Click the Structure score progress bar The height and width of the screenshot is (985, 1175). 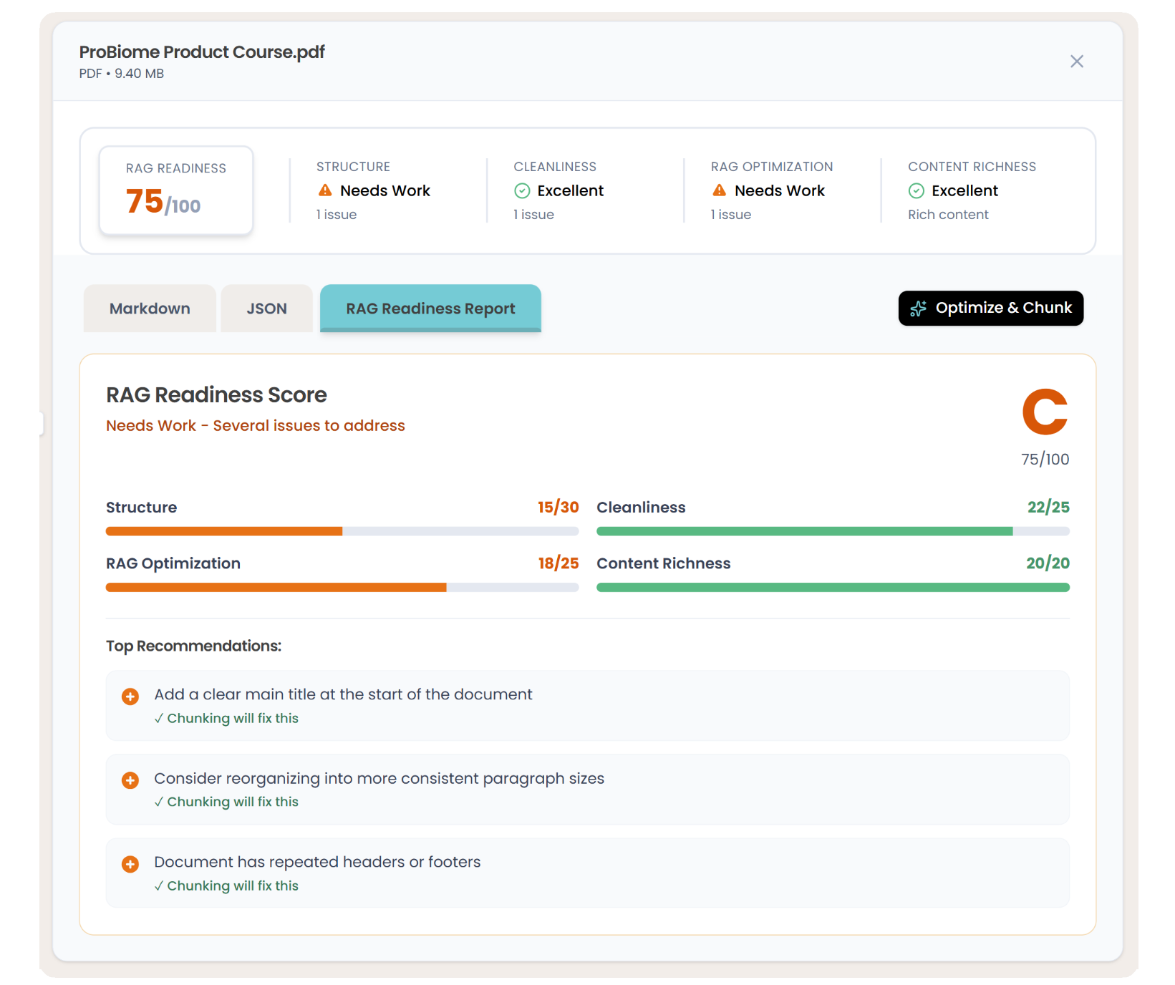[x=342, y=531]
